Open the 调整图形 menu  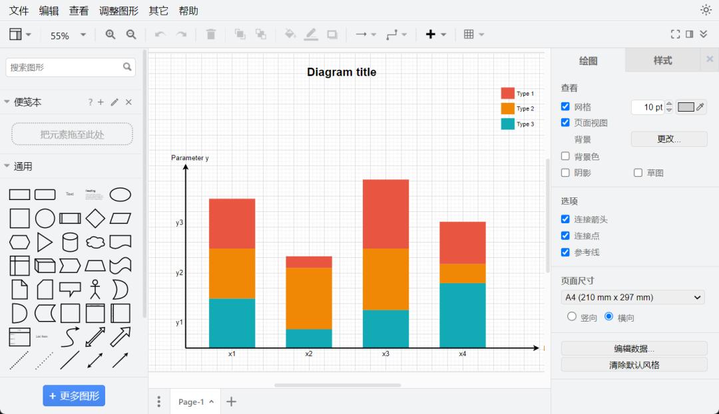pos(119,11)
